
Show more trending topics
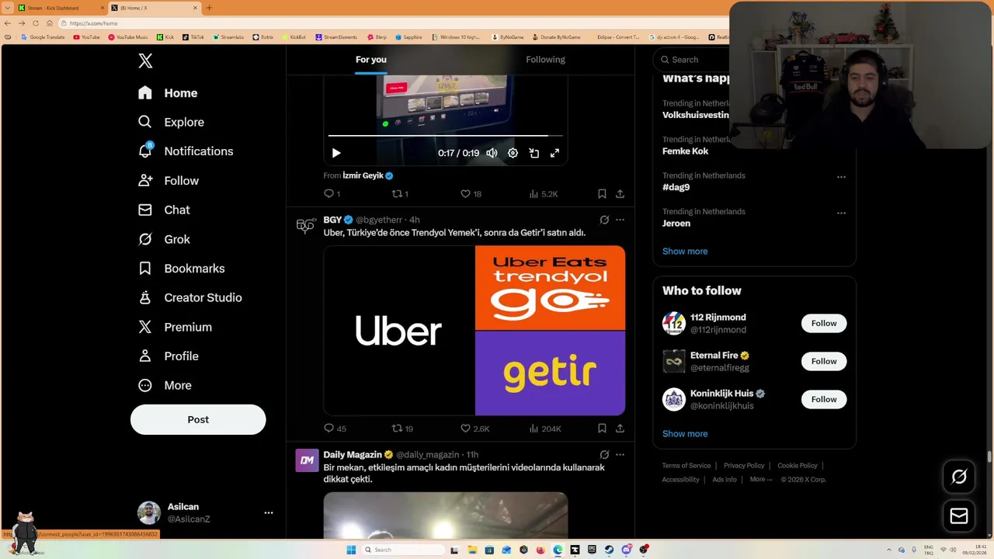pyautogui.click(x=685, y=252)
